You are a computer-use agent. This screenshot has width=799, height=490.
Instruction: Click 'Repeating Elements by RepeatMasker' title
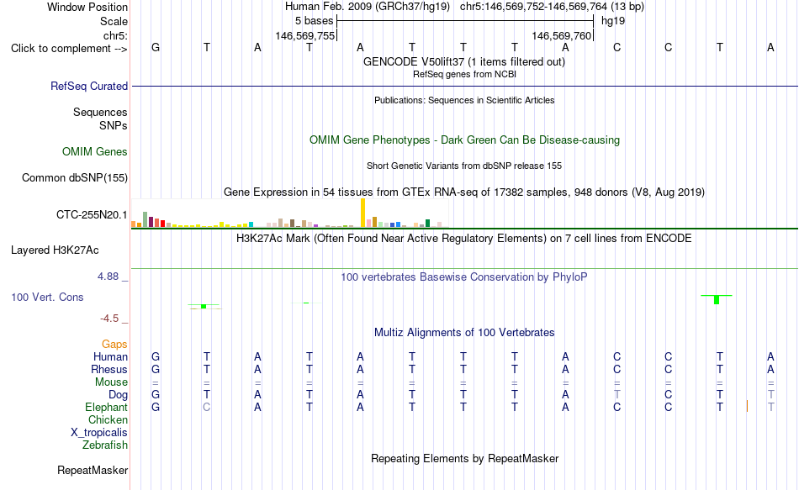(464, 458)
